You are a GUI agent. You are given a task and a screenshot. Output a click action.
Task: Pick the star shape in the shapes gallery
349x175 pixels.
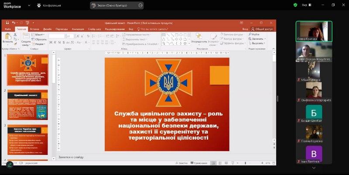click(x=185, y=43)
